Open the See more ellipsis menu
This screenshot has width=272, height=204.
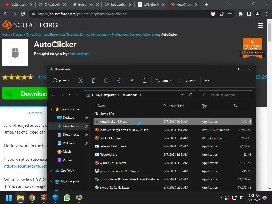click(x=207, y=81)
